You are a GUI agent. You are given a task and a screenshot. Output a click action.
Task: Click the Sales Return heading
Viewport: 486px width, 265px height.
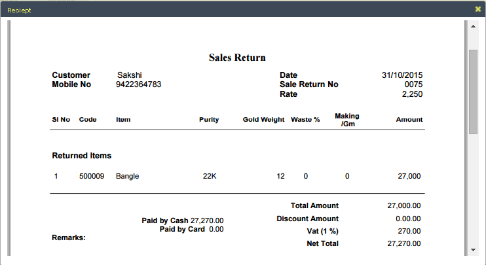pos(237,58)
